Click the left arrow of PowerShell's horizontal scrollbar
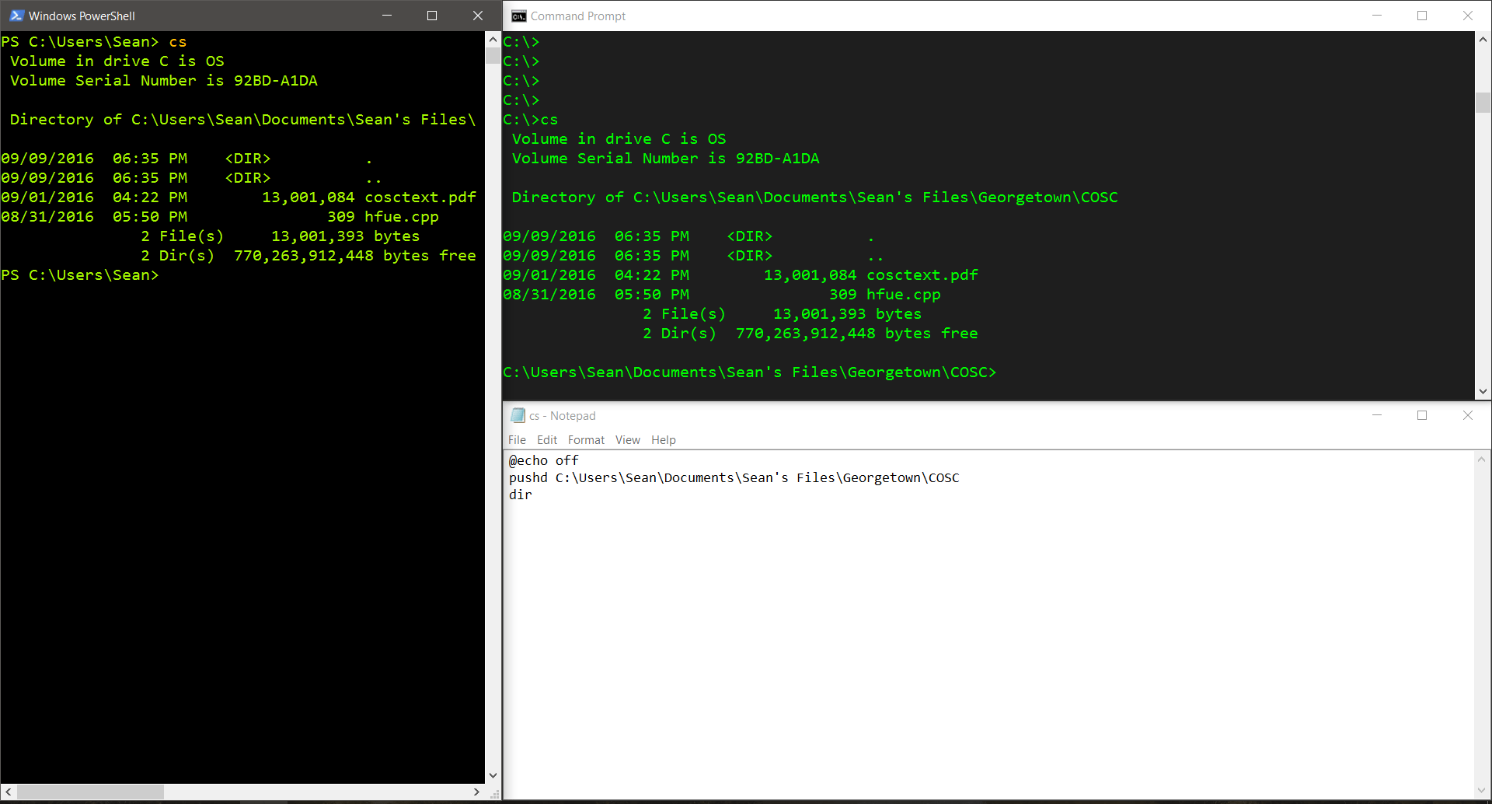This screenshot has width=1492, height=804. click(x=8, y=792)
